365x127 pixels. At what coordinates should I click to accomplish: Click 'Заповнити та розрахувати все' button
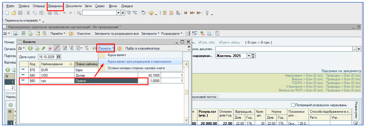116,34
